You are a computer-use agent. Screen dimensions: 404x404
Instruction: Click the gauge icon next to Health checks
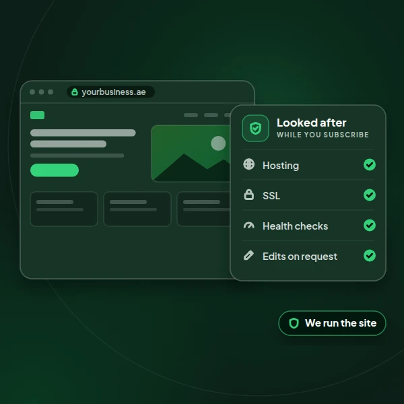pyautogui.click(x=249, y=226)
